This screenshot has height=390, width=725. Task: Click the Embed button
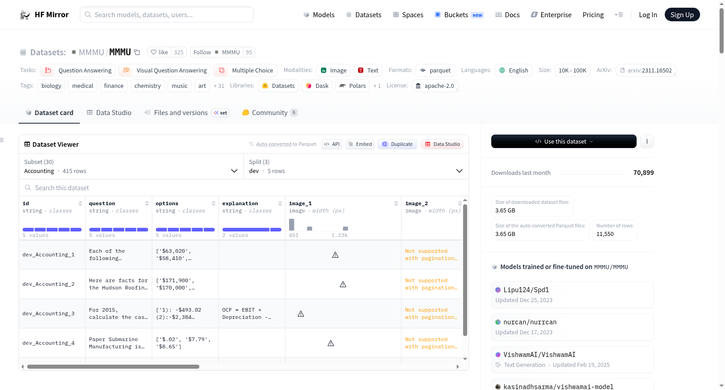tap(360, 144)
